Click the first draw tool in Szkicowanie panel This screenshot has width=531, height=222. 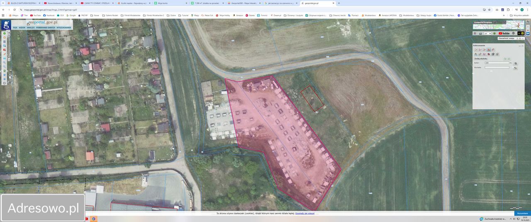click(x=476, y=50)
